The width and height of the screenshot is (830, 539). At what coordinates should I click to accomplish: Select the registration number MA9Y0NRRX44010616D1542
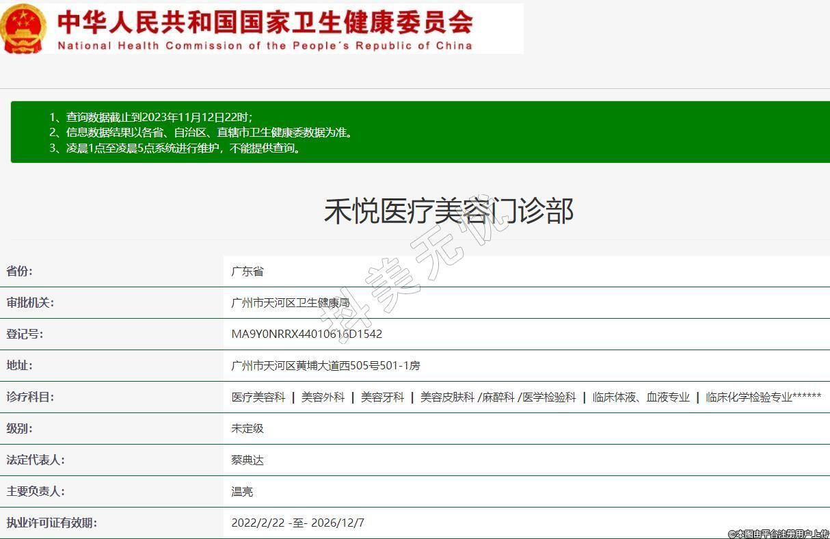307,334
